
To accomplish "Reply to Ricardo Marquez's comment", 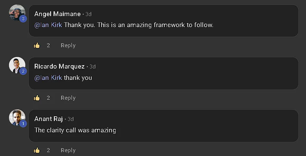I will 68,98.
